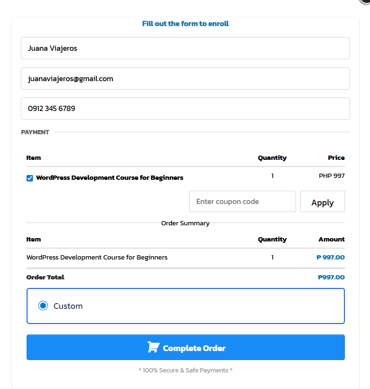370x389 pixels.
Task: Click the 100% Secure & Safe Payments note
Action: 185,370
